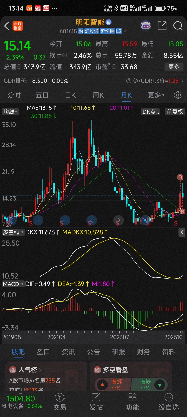The image size is (187, 417).
Task: Tap the 人气榜 ranking icon
Action: 13,370
